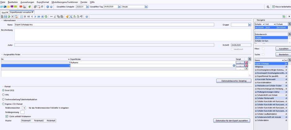
Task: Click Datensätze für den Export auswählen
Action: (231, 120)
